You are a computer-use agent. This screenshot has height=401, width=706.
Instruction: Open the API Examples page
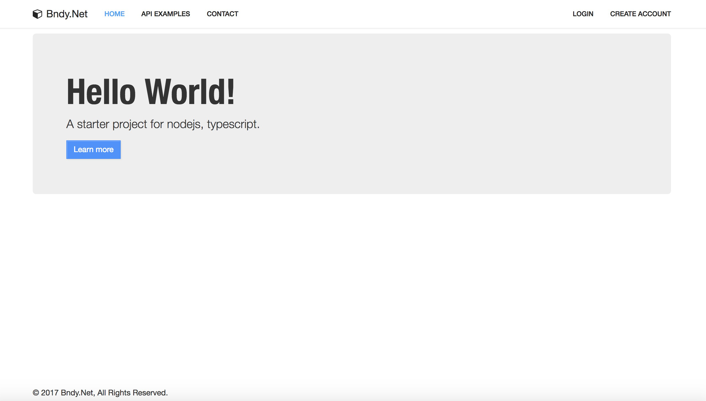(x=165, y=14)
